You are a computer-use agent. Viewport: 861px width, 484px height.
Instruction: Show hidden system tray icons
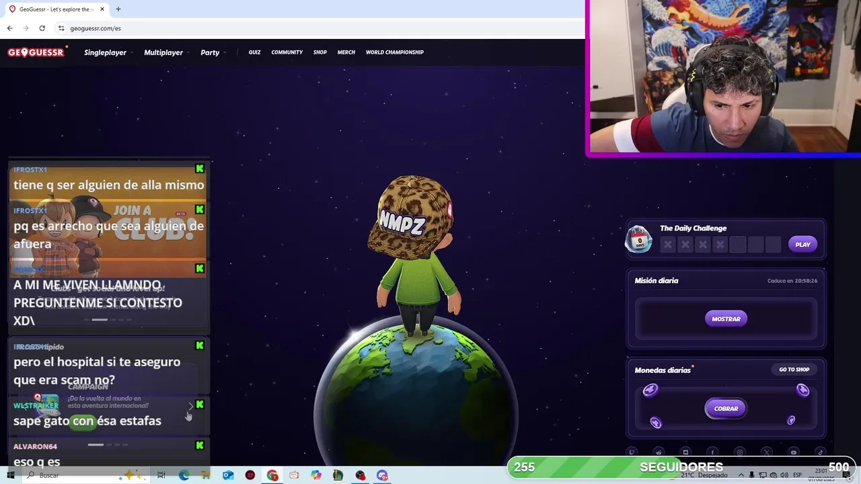point(741,475)
